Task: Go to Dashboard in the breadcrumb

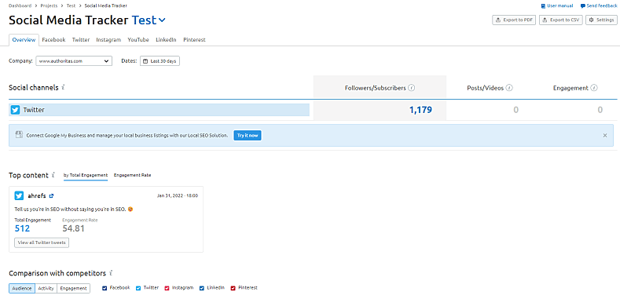Action: point(20,6)
